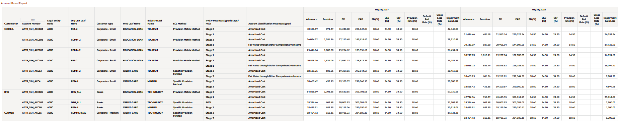Select the Org Unit Leaf Name header
This screenshot has height=123, width=620.
pos(78,22)
